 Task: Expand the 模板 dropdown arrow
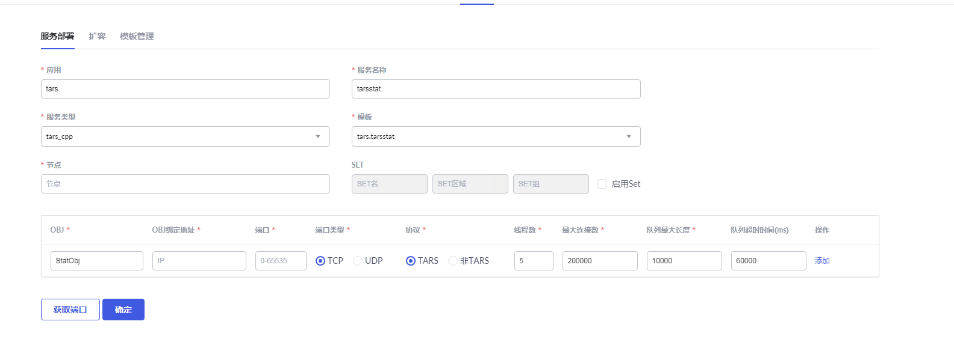(629, 136)
